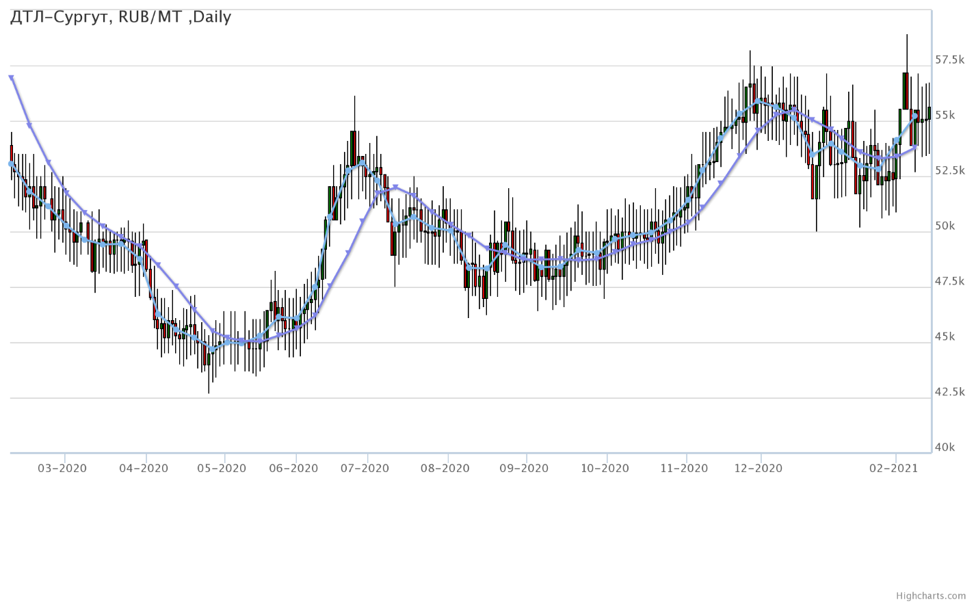Click the 02-2021 date axis label
Screen dimensions: 976x604
tap(893, 469)
